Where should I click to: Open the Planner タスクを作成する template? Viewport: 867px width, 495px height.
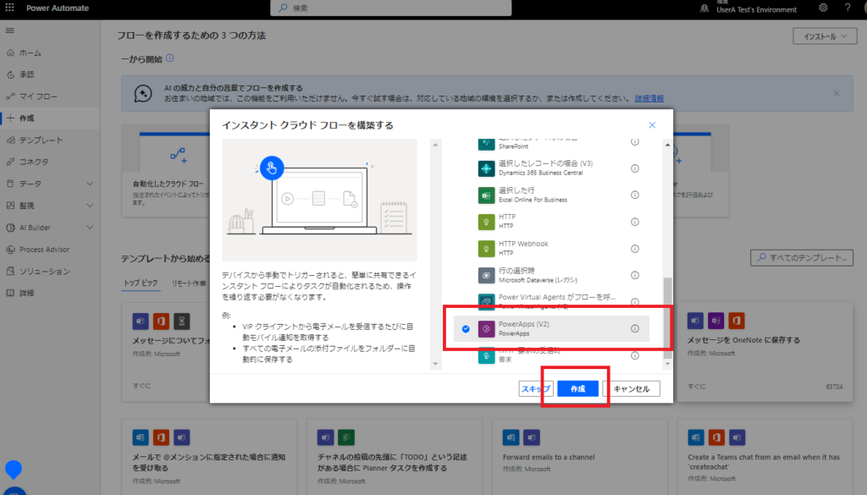point(395,457)
